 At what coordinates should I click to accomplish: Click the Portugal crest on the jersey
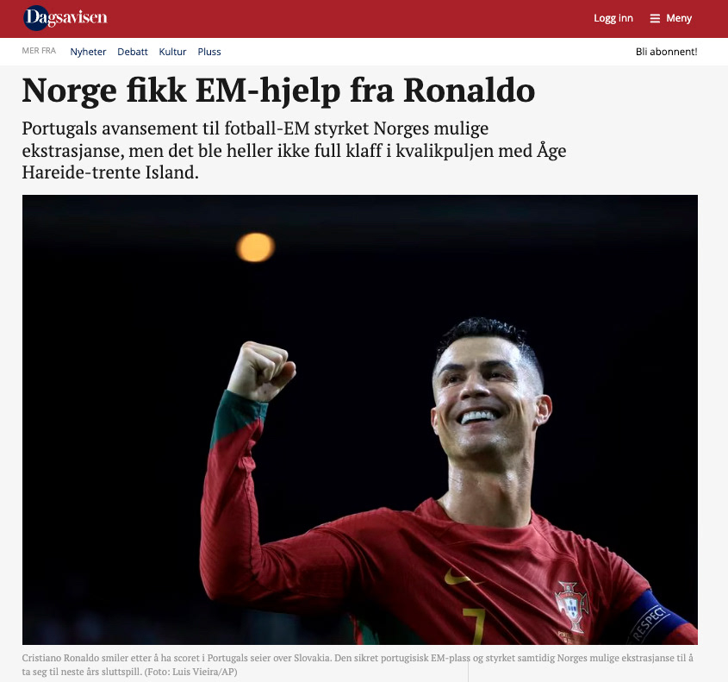(571, 605)
